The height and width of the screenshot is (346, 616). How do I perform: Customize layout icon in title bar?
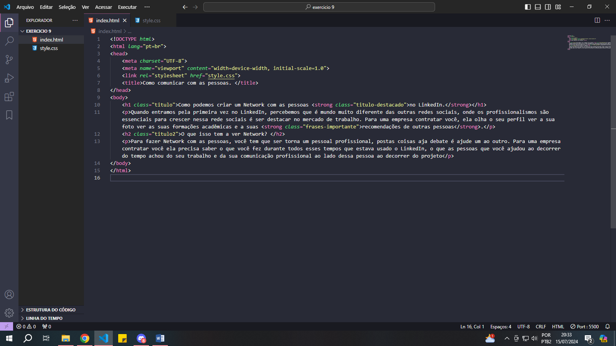(x=558, y=7)
